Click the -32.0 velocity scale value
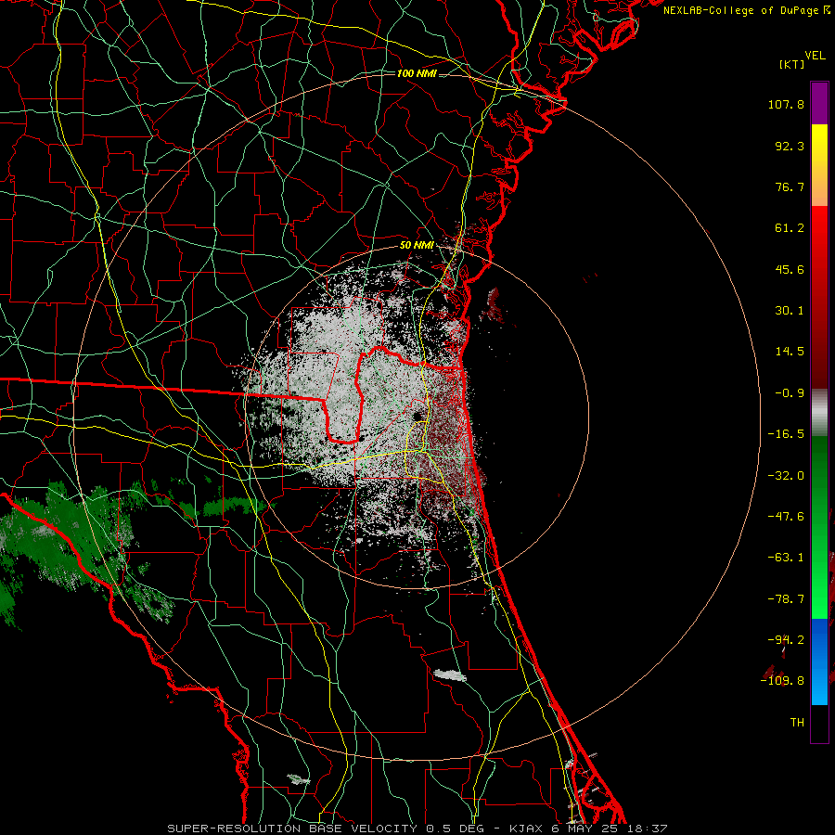The width and height of the screenshot is (835, 835). click(x=786, y=476)
